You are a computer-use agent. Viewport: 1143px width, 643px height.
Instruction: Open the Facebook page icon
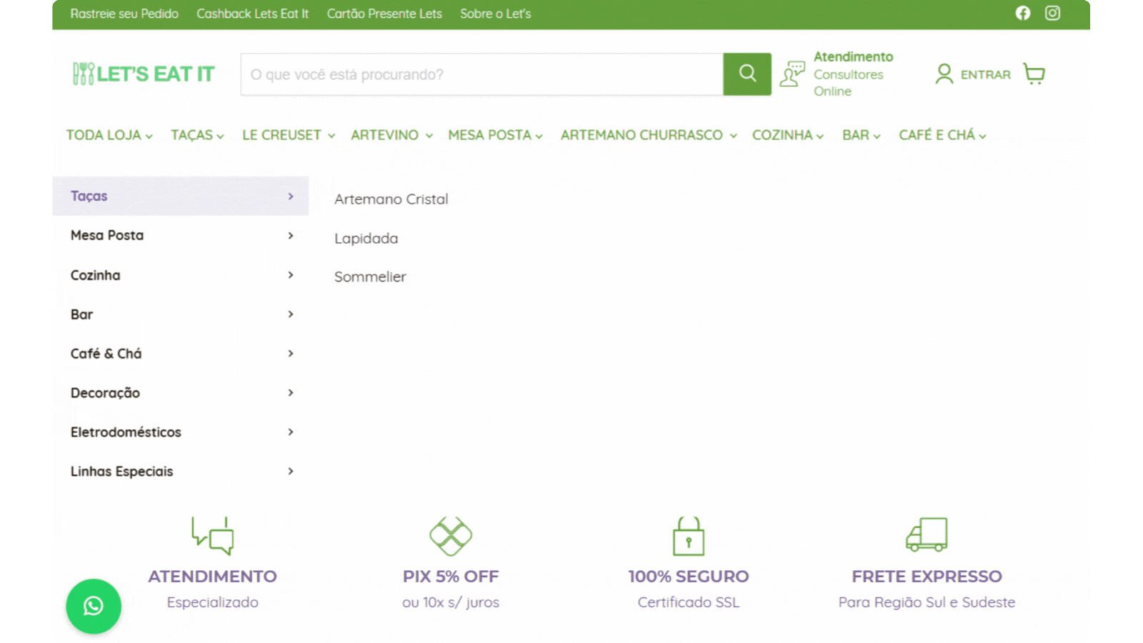tap(1023, 13)
